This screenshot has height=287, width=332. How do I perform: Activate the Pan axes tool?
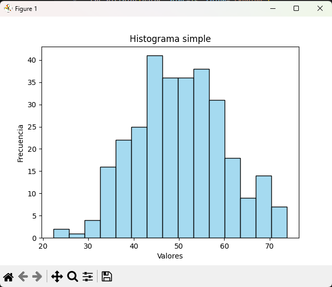tap(57, 277)
